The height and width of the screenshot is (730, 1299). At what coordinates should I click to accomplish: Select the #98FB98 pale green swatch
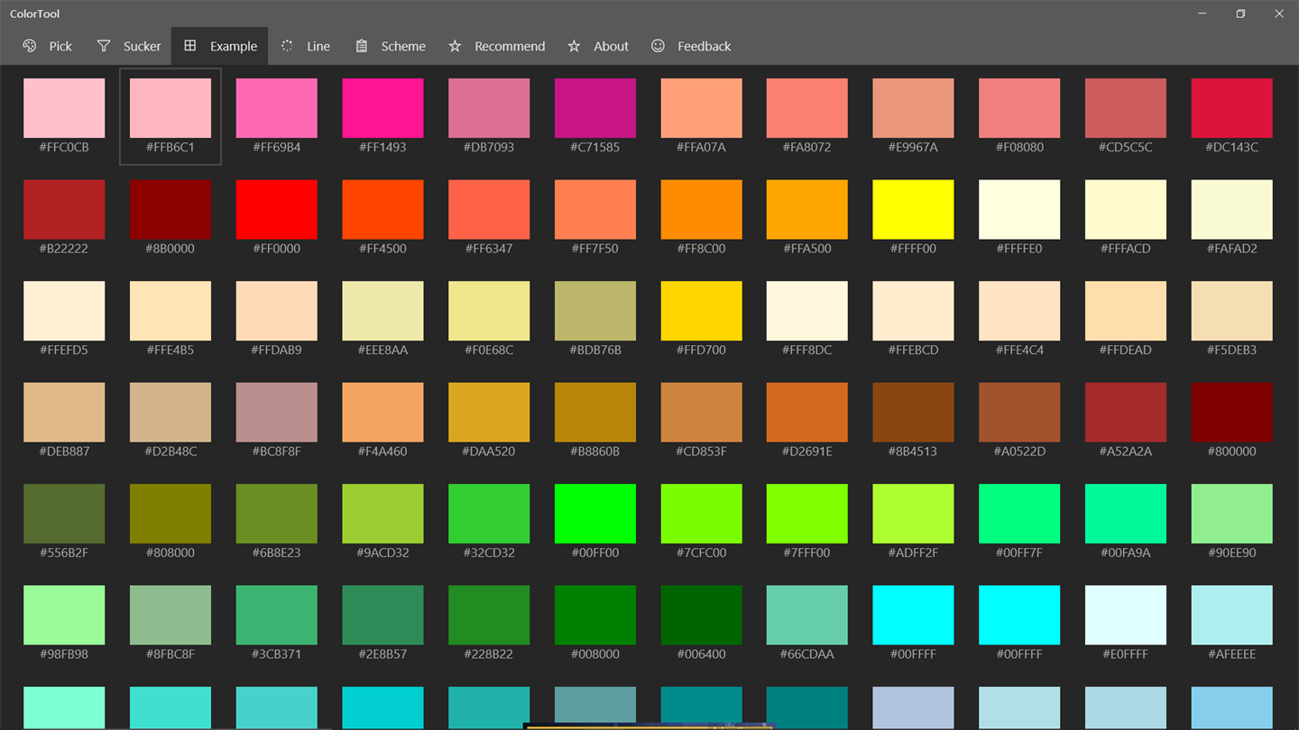(64, 615)
